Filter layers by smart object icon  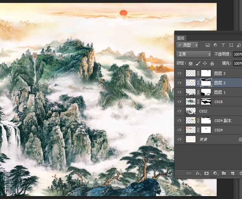[x=239, y=45]
